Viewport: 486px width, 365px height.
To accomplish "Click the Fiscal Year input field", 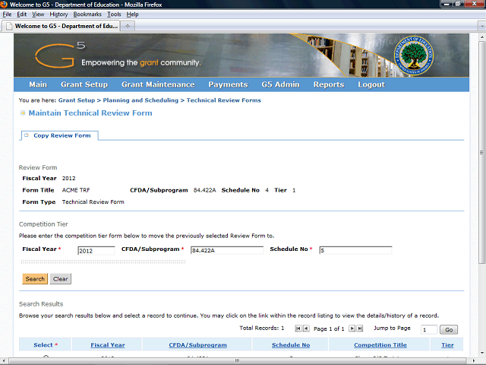I will coord(96,250).
